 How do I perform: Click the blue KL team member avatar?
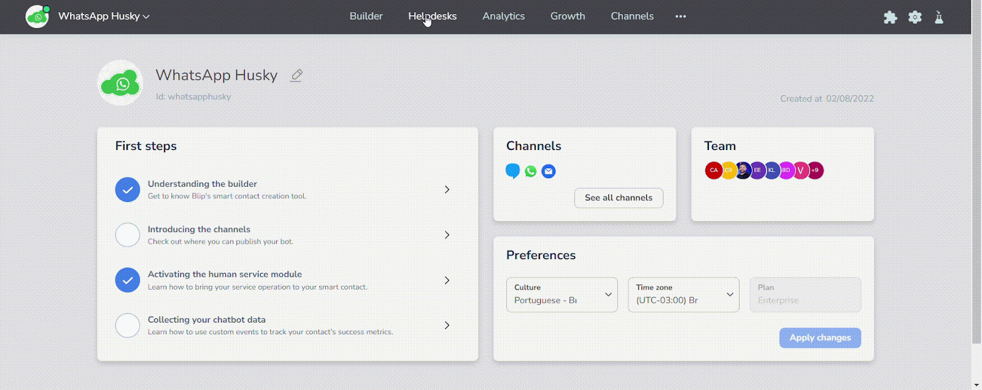pyautogui.click(x=771, y=170)
